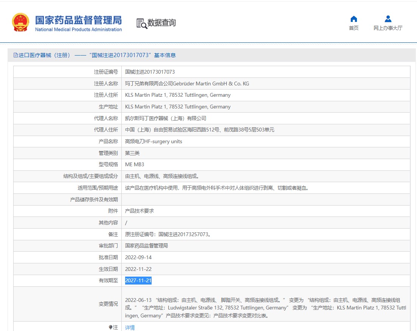The width and height of the screenshot is (417, 331).
Task: Open the 详情 link
Action: pyautogui.click(x=130, y=328)
